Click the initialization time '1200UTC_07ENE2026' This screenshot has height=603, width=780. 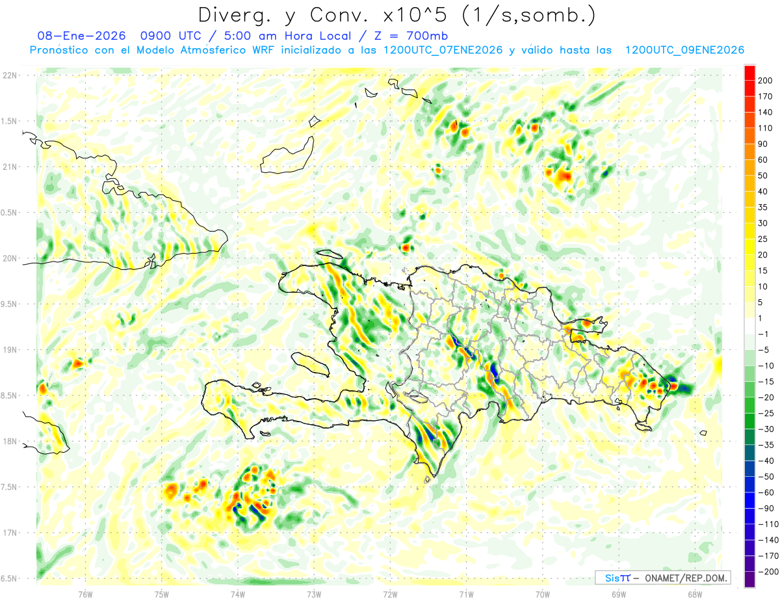point(442,50)
